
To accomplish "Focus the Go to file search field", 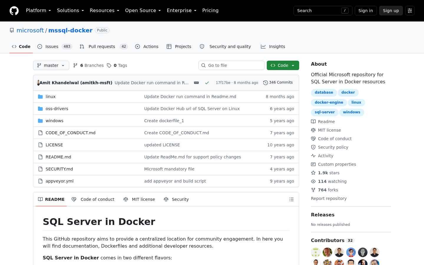I will (x=231, y=65).
